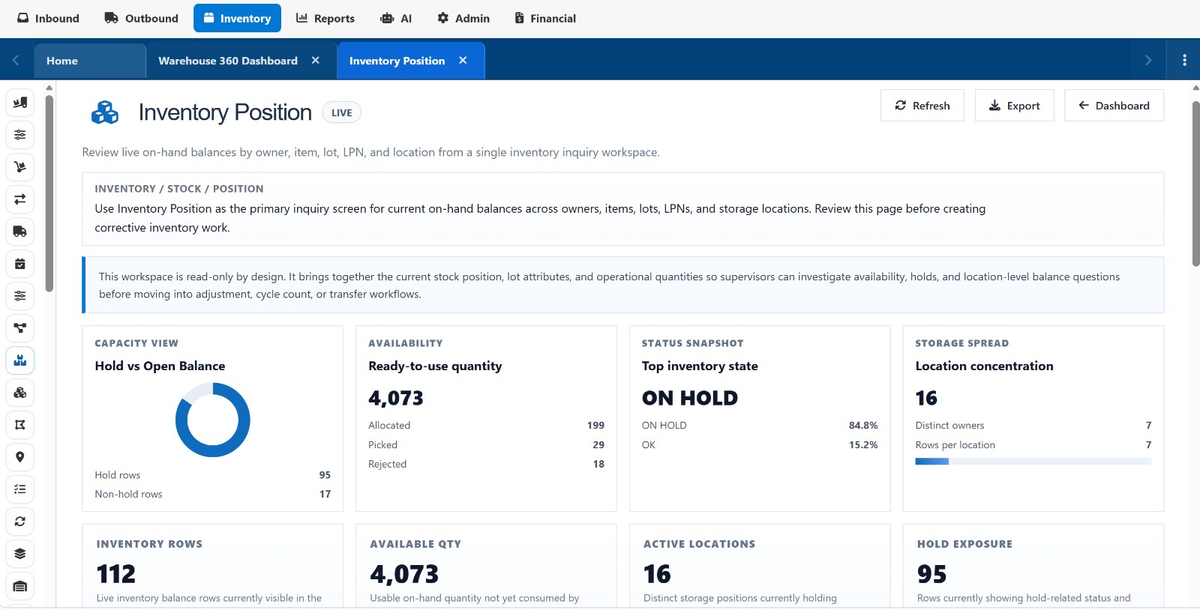Show more tabs with right chevron

point(1148,61)
